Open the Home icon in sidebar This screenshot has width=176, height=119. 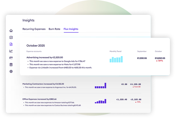11,30
